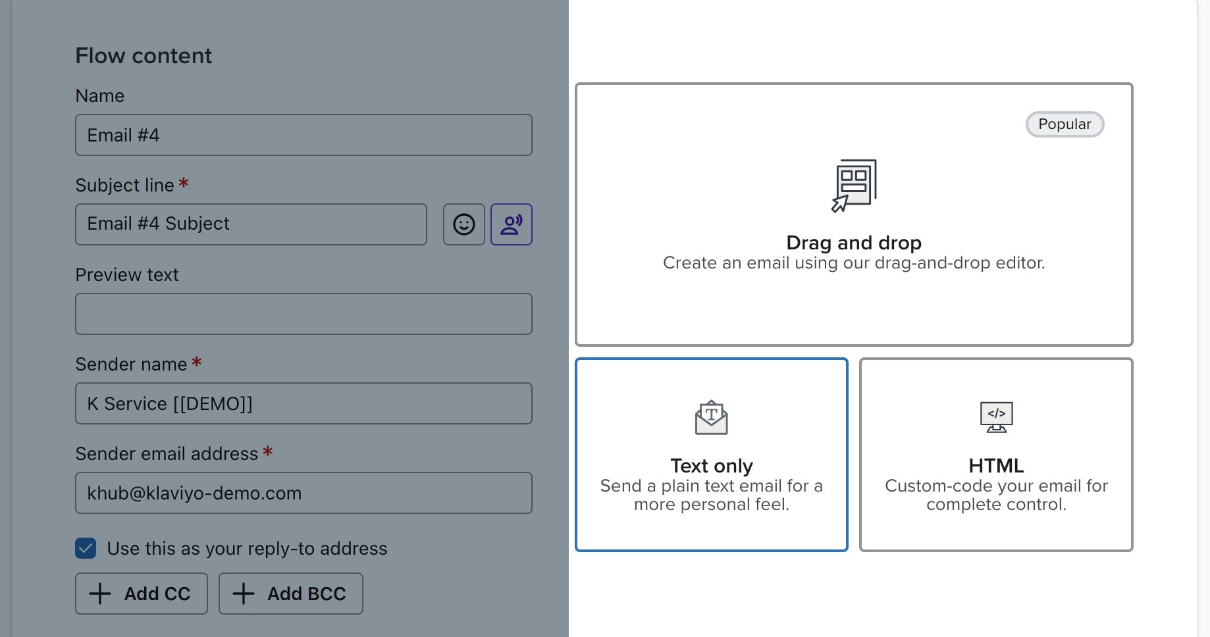Screen dimensions: 1210x637
Task: Insert a personalization tag into the subject line
Action: click(512, 224)
